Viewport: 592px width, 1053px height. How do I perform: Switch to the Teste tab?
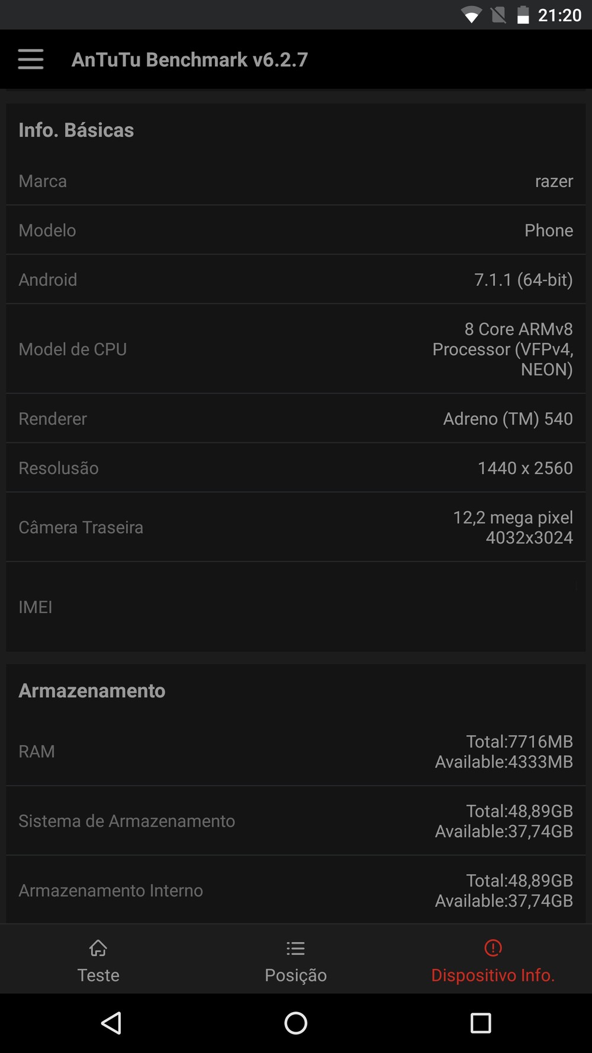[98, 975]
